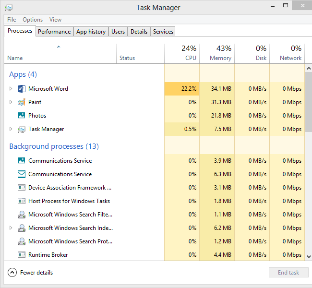This screenshot has width=312, height=288.
Task: Click the 6.2 MB Search Indexer memory value
Action: [x=223, y=228]
